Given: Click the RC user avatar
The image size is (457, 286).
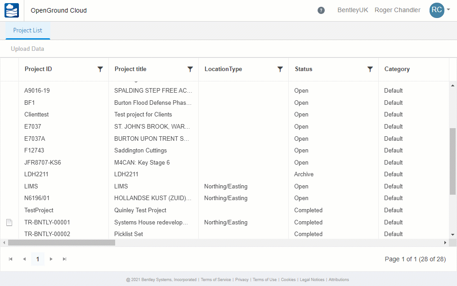Looking at the screenshot, I should click(437, 10).
